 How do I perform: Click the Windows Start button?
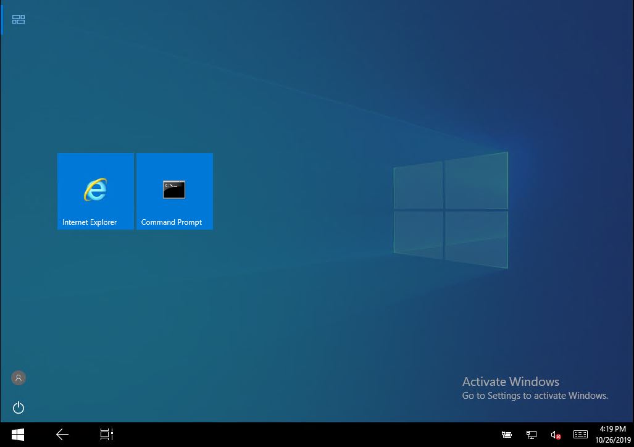coord(18,435)
